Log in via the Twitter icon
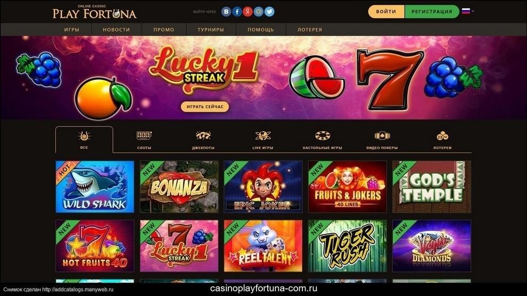Screen dimensions: 527x296 point(269,12)
